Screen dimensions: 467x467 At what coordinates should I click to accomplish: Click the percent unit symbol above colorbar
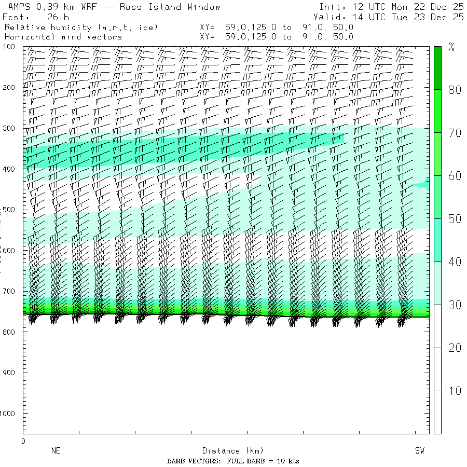[451, 48]
